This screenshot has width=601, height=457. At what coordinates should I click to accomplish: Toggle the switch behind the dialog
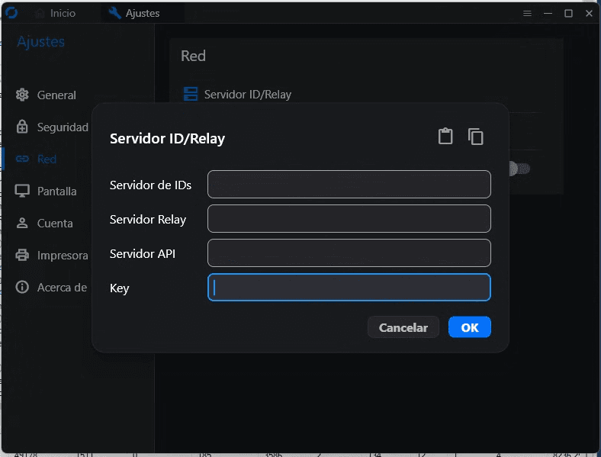(x=519, y=169)
